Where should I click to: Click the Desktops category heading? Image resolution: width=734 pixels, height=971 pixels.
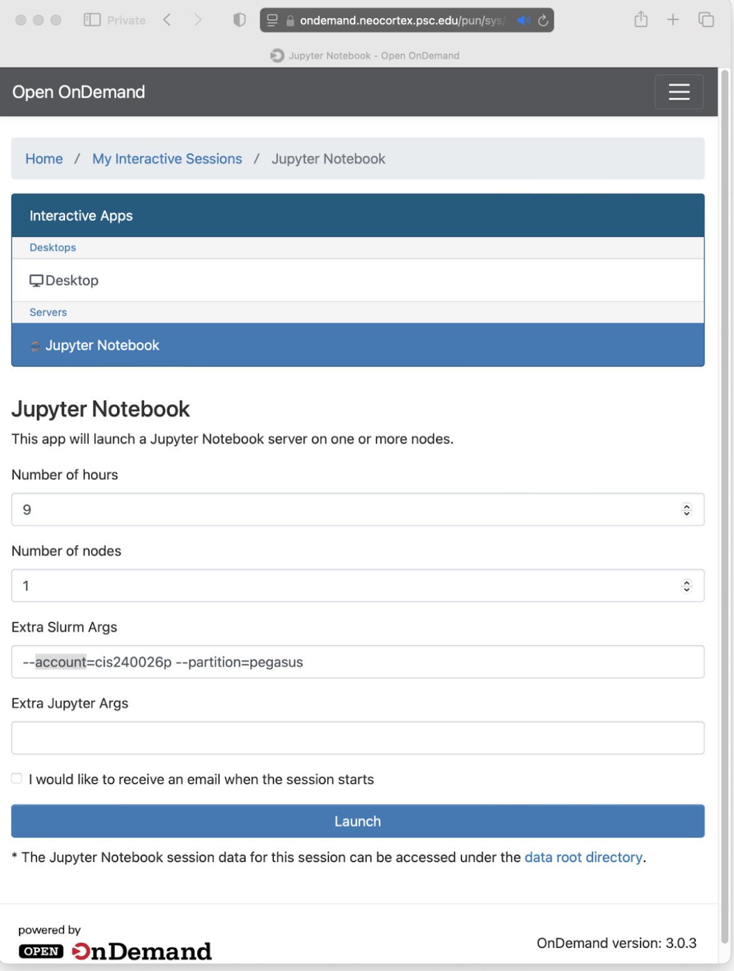pos(53,247)
